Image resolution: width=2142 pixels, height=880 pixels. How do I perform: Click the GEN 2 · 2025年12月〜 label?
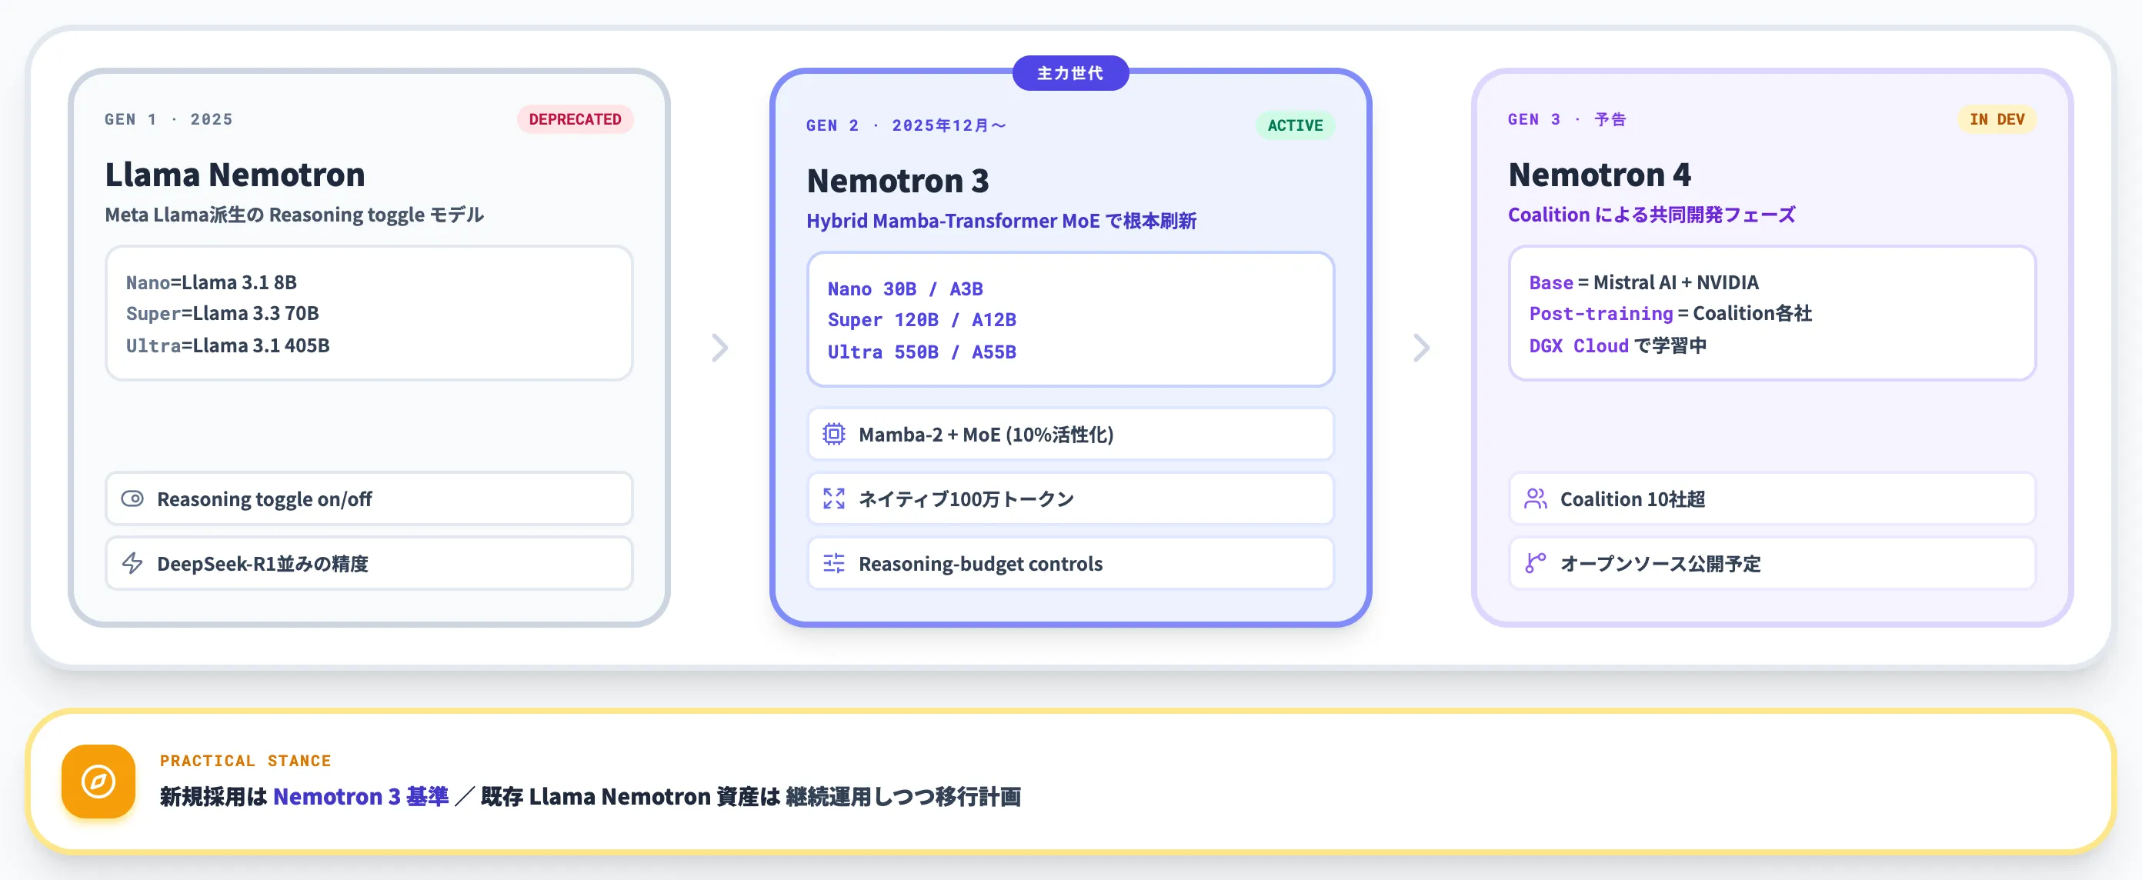(x=906, y=125)
